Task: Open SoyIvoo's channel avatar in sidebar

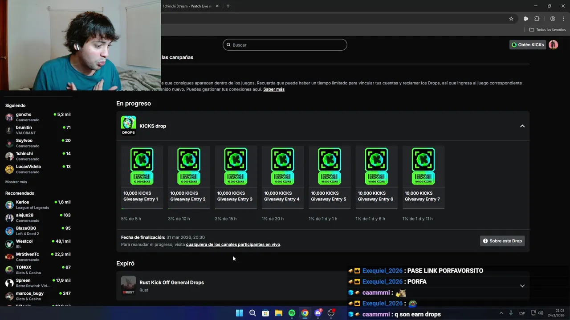Action: click(9, 143)
